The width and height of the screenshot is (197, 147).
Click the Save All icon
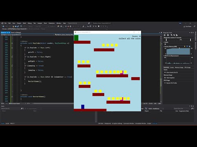18,27
